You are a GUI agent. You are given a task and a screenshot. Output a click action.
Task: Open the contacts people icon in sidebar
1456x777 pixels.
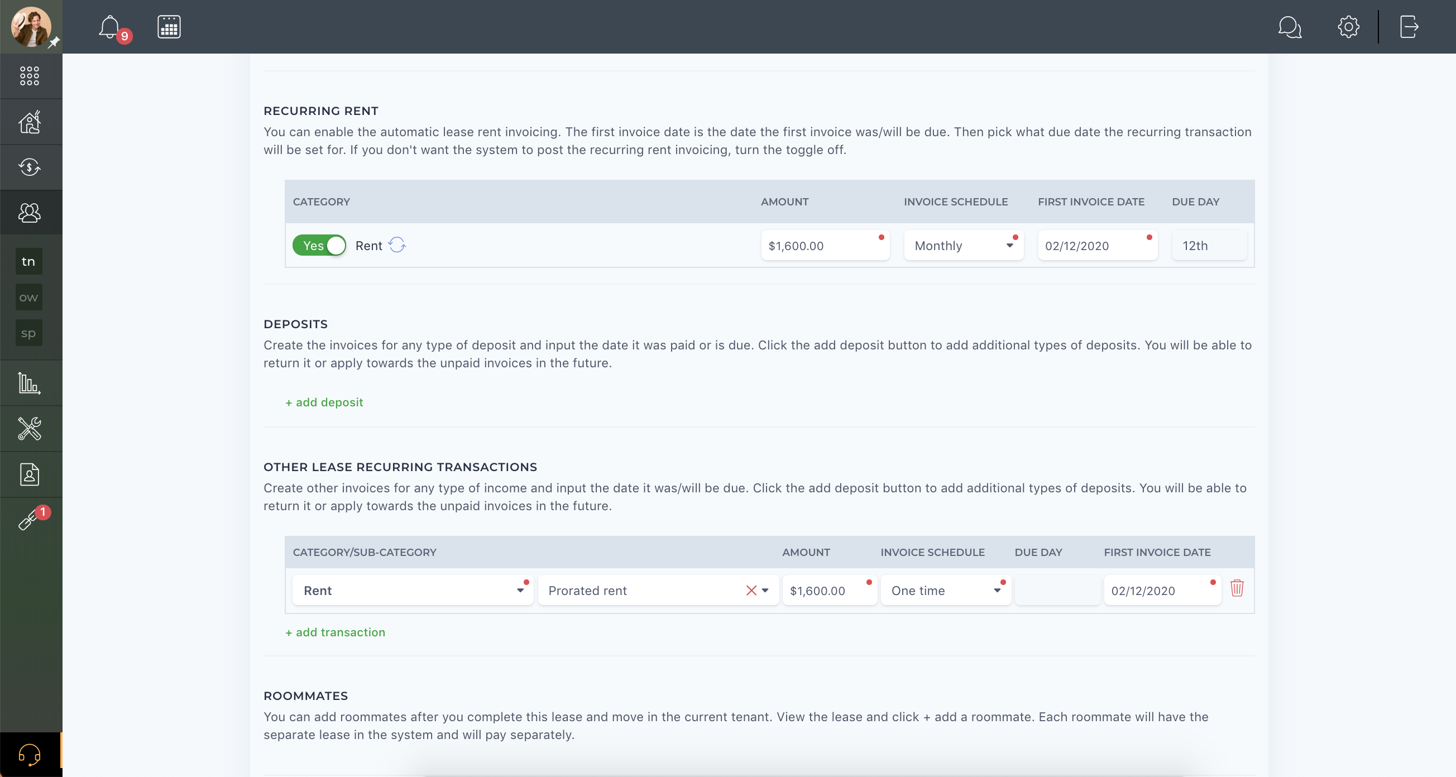tap(30, 213)
